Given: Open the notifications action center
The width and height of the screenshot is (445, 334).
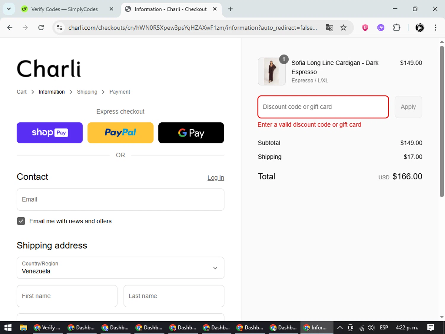Looking at the screenshot, I should pyautogui.click(x=431, y=327).
